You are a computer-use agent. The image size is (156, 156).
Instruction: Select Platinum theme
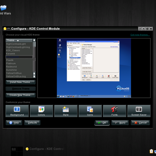(19, 64)
